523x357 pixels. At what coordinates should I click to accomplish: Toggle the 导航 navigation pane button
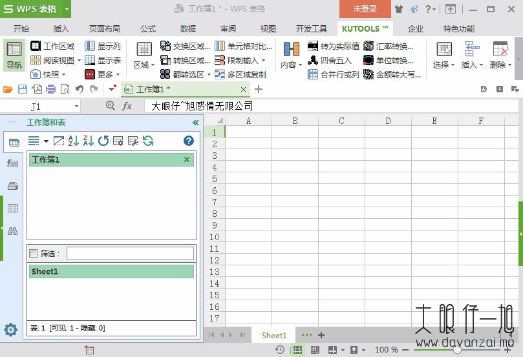click(14, 56)
